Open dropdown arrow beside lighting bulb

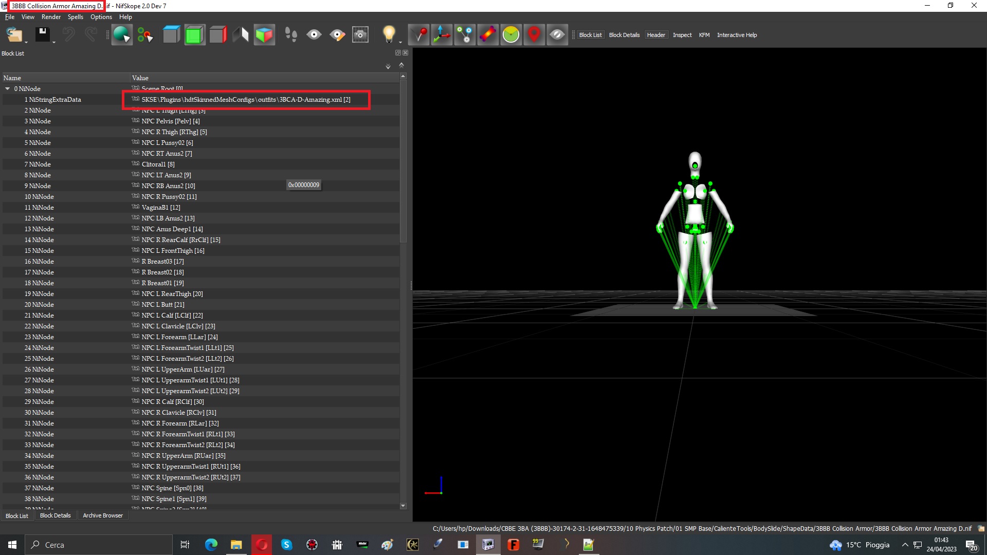tap(400, 42)
